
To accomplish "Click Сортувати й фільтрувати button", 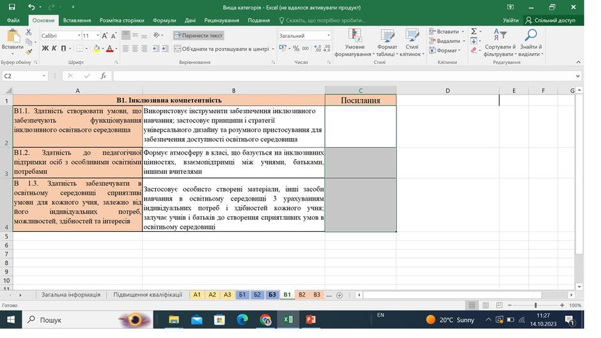I will (500, 42).
